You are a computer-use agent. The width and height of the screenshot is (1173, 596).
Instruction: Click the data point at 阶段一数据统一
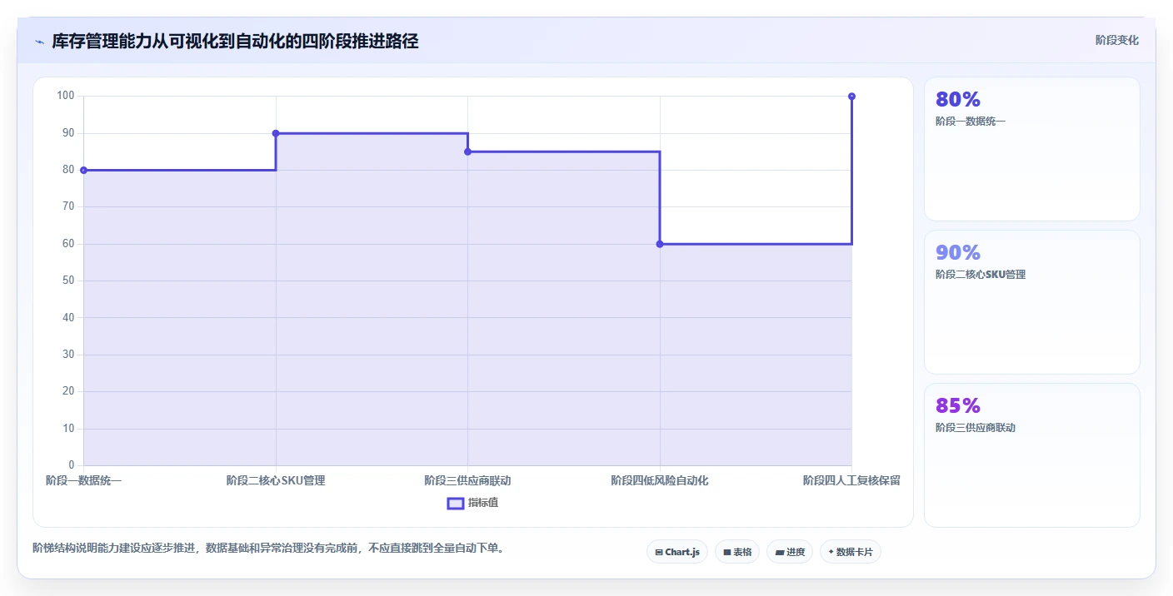point(83,170)
